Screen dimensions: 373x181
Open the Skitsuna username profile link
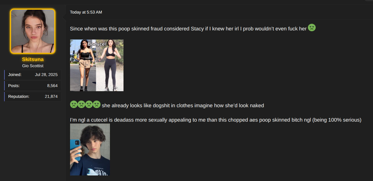tap(33, 59)
